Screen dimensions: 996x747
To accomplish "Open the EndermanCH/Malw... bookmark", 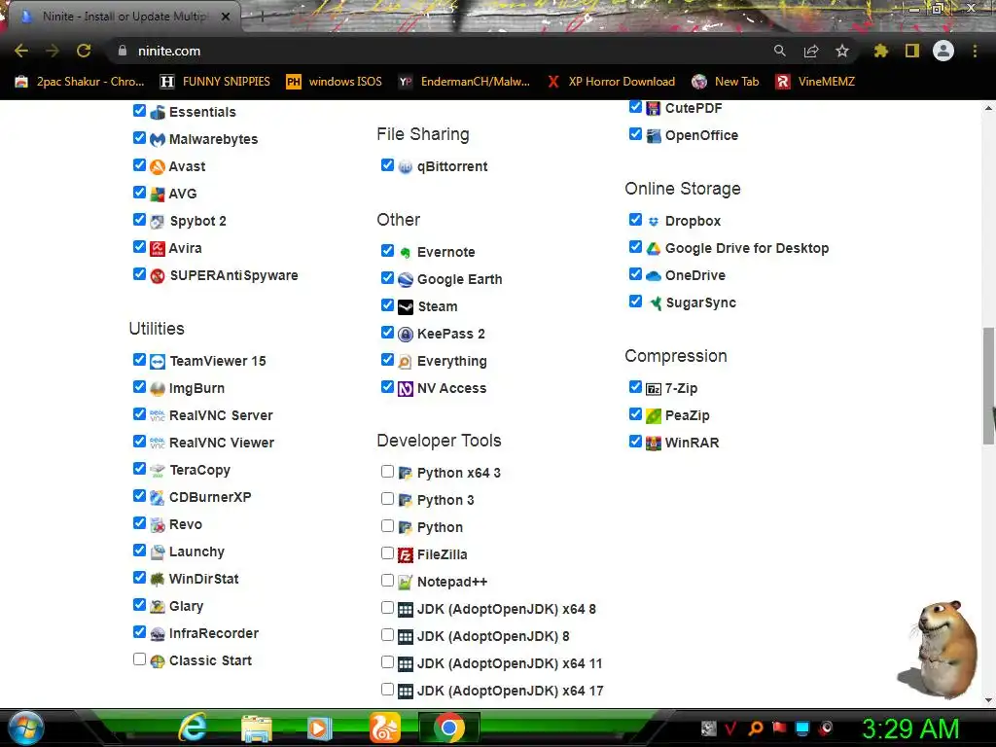I will (464, 82).
